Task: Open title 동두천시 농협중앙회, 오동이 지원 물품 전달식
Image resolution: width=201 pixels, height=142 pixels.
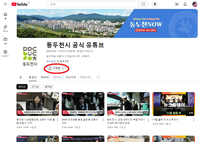Action: (36, 121)
